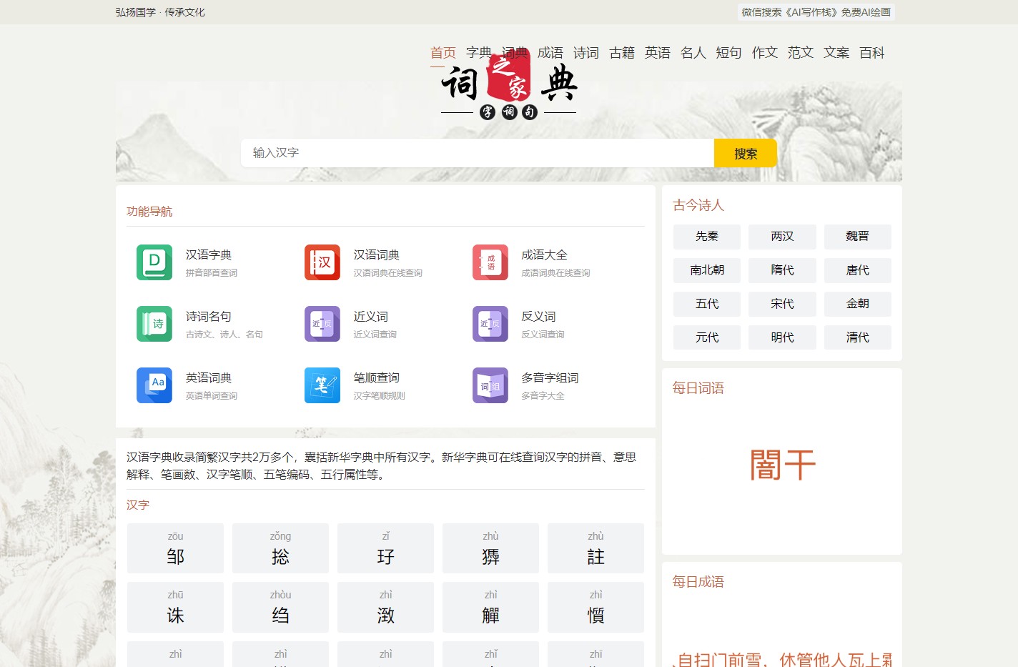This screenshot has width=1018, height=667.
Task: Click the 成语大全 pink book icon
Action: click(x=490, y=262)
